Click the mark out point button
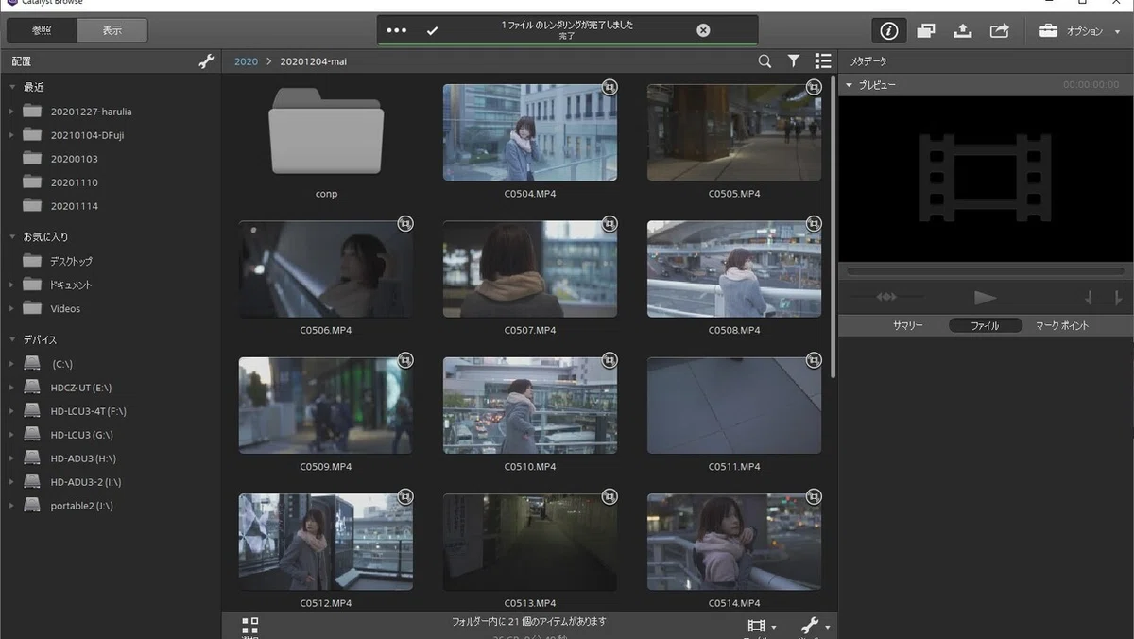 tap(1118, 298)
